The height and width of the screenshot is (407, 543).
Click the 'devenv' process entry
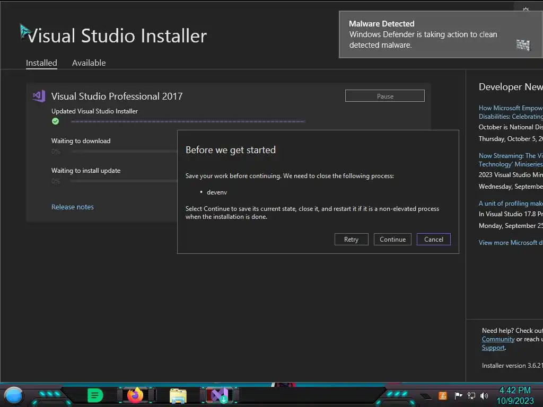[x=217, y=192]
